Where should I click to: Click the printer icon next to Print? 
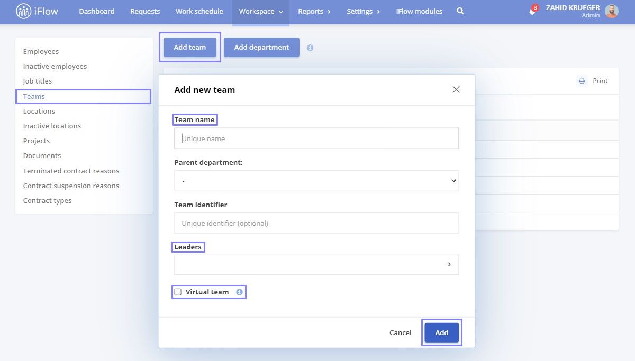(582, 81)
